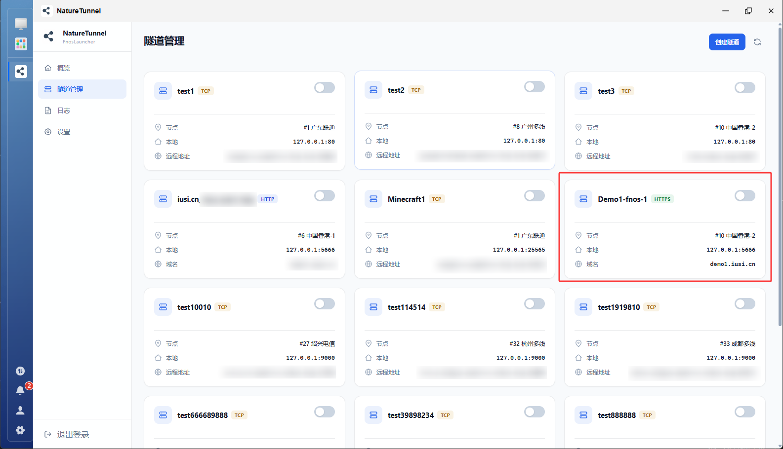Click the test114514 tunnel name
783x449 pixels.
[407, 307]
